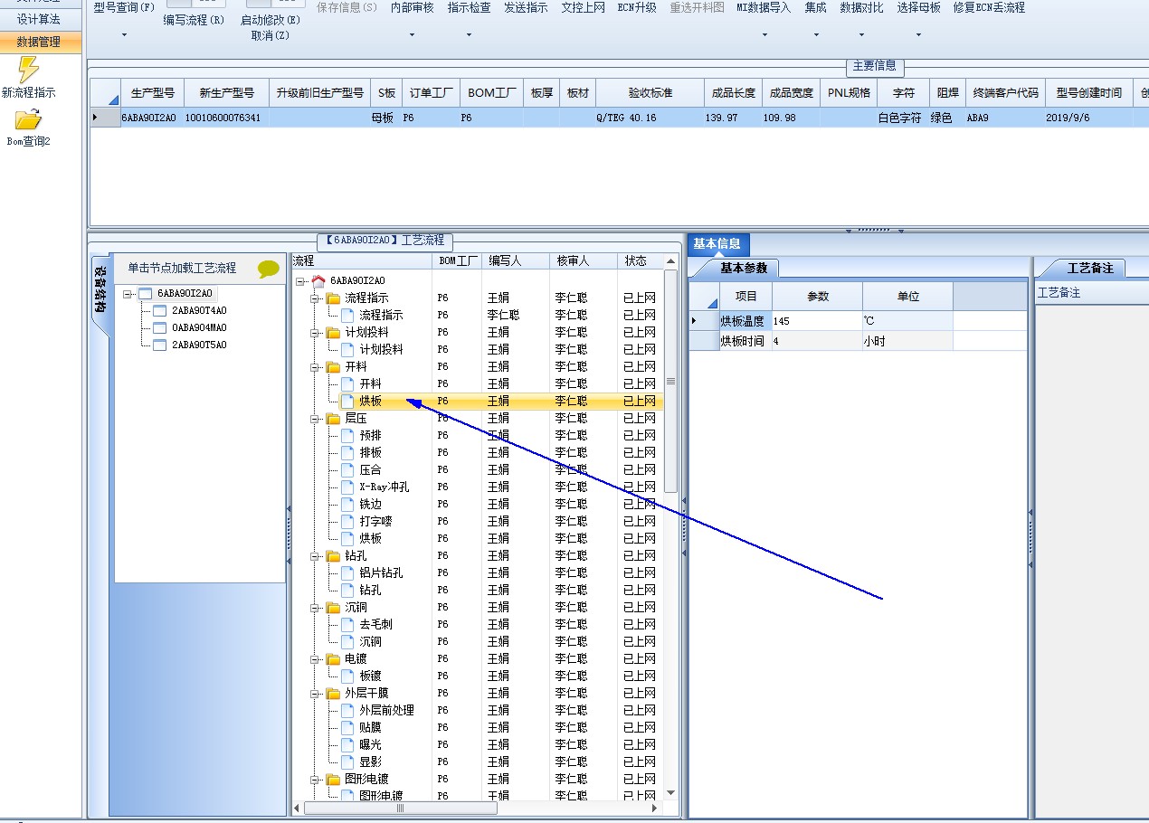This screenshot has width=1149, height=823.
Task: Click the document icon beside 压合
Action: [x=348, y=470]
